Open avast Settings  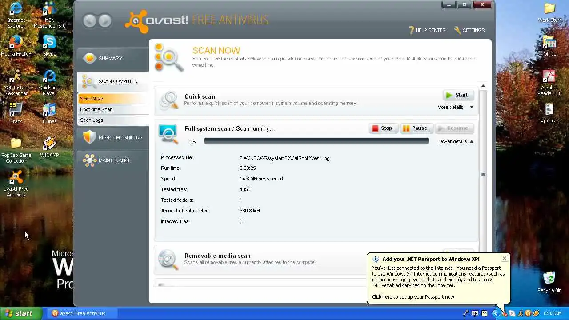pyautogui.click(x=469, y=30)
